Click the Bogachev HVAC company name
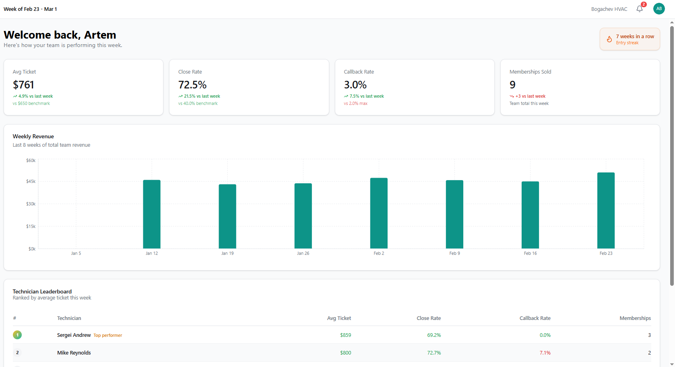This screenshot has width=675, height=367. (609, 9)
